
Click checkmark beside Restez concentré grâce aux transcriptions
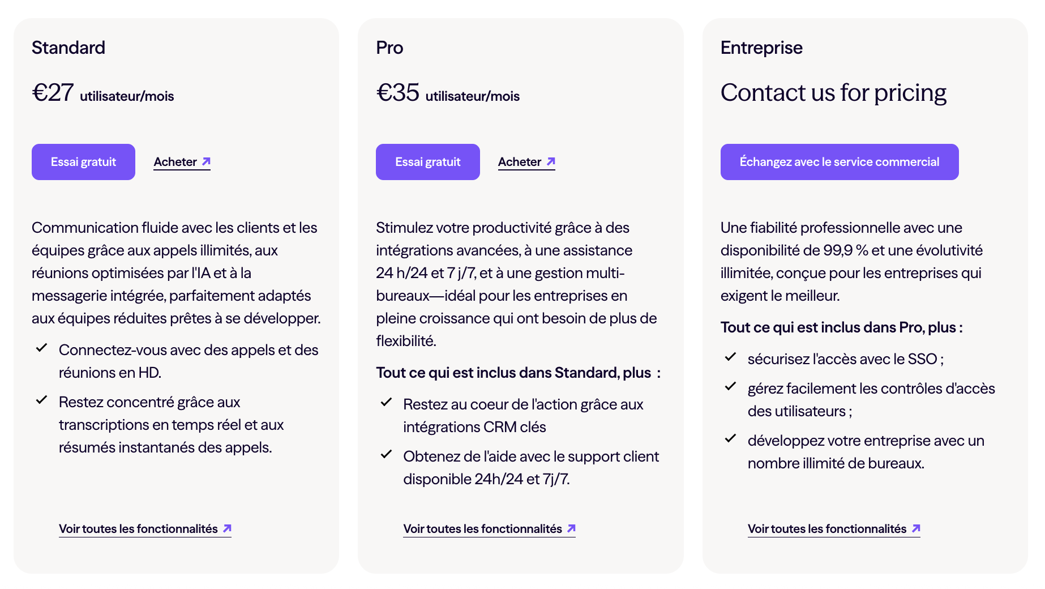[41, 400]
